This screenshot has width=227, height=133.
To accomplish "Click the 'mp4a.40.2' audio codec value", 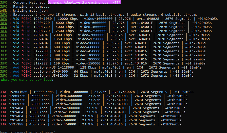I will point(111,68).
